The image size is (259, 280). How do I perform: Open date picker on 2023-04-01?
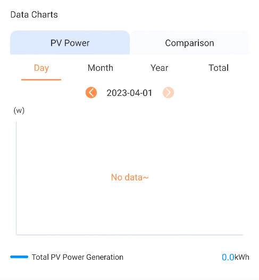[129, 93]
